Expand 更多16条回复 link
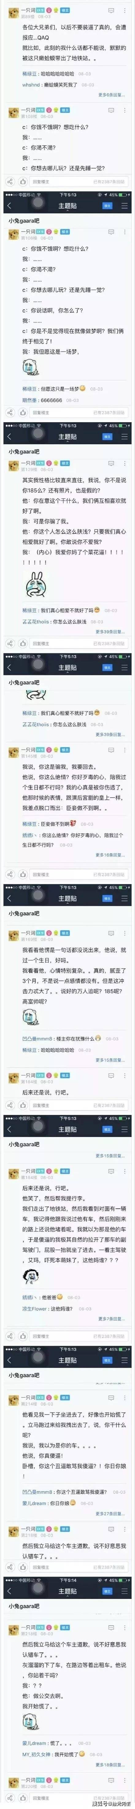Screen dimensions: 135x1809 tap(110, 855)
